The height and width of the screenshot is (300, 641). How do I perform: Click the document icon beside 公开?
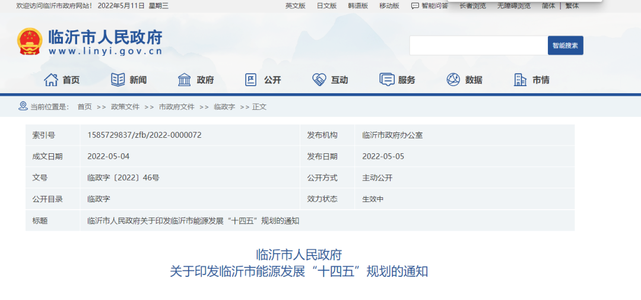[251, 80]
